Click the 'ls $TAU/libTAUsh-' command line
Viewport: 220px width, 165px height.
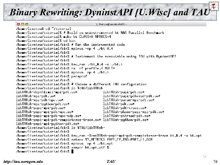[88, 128]
